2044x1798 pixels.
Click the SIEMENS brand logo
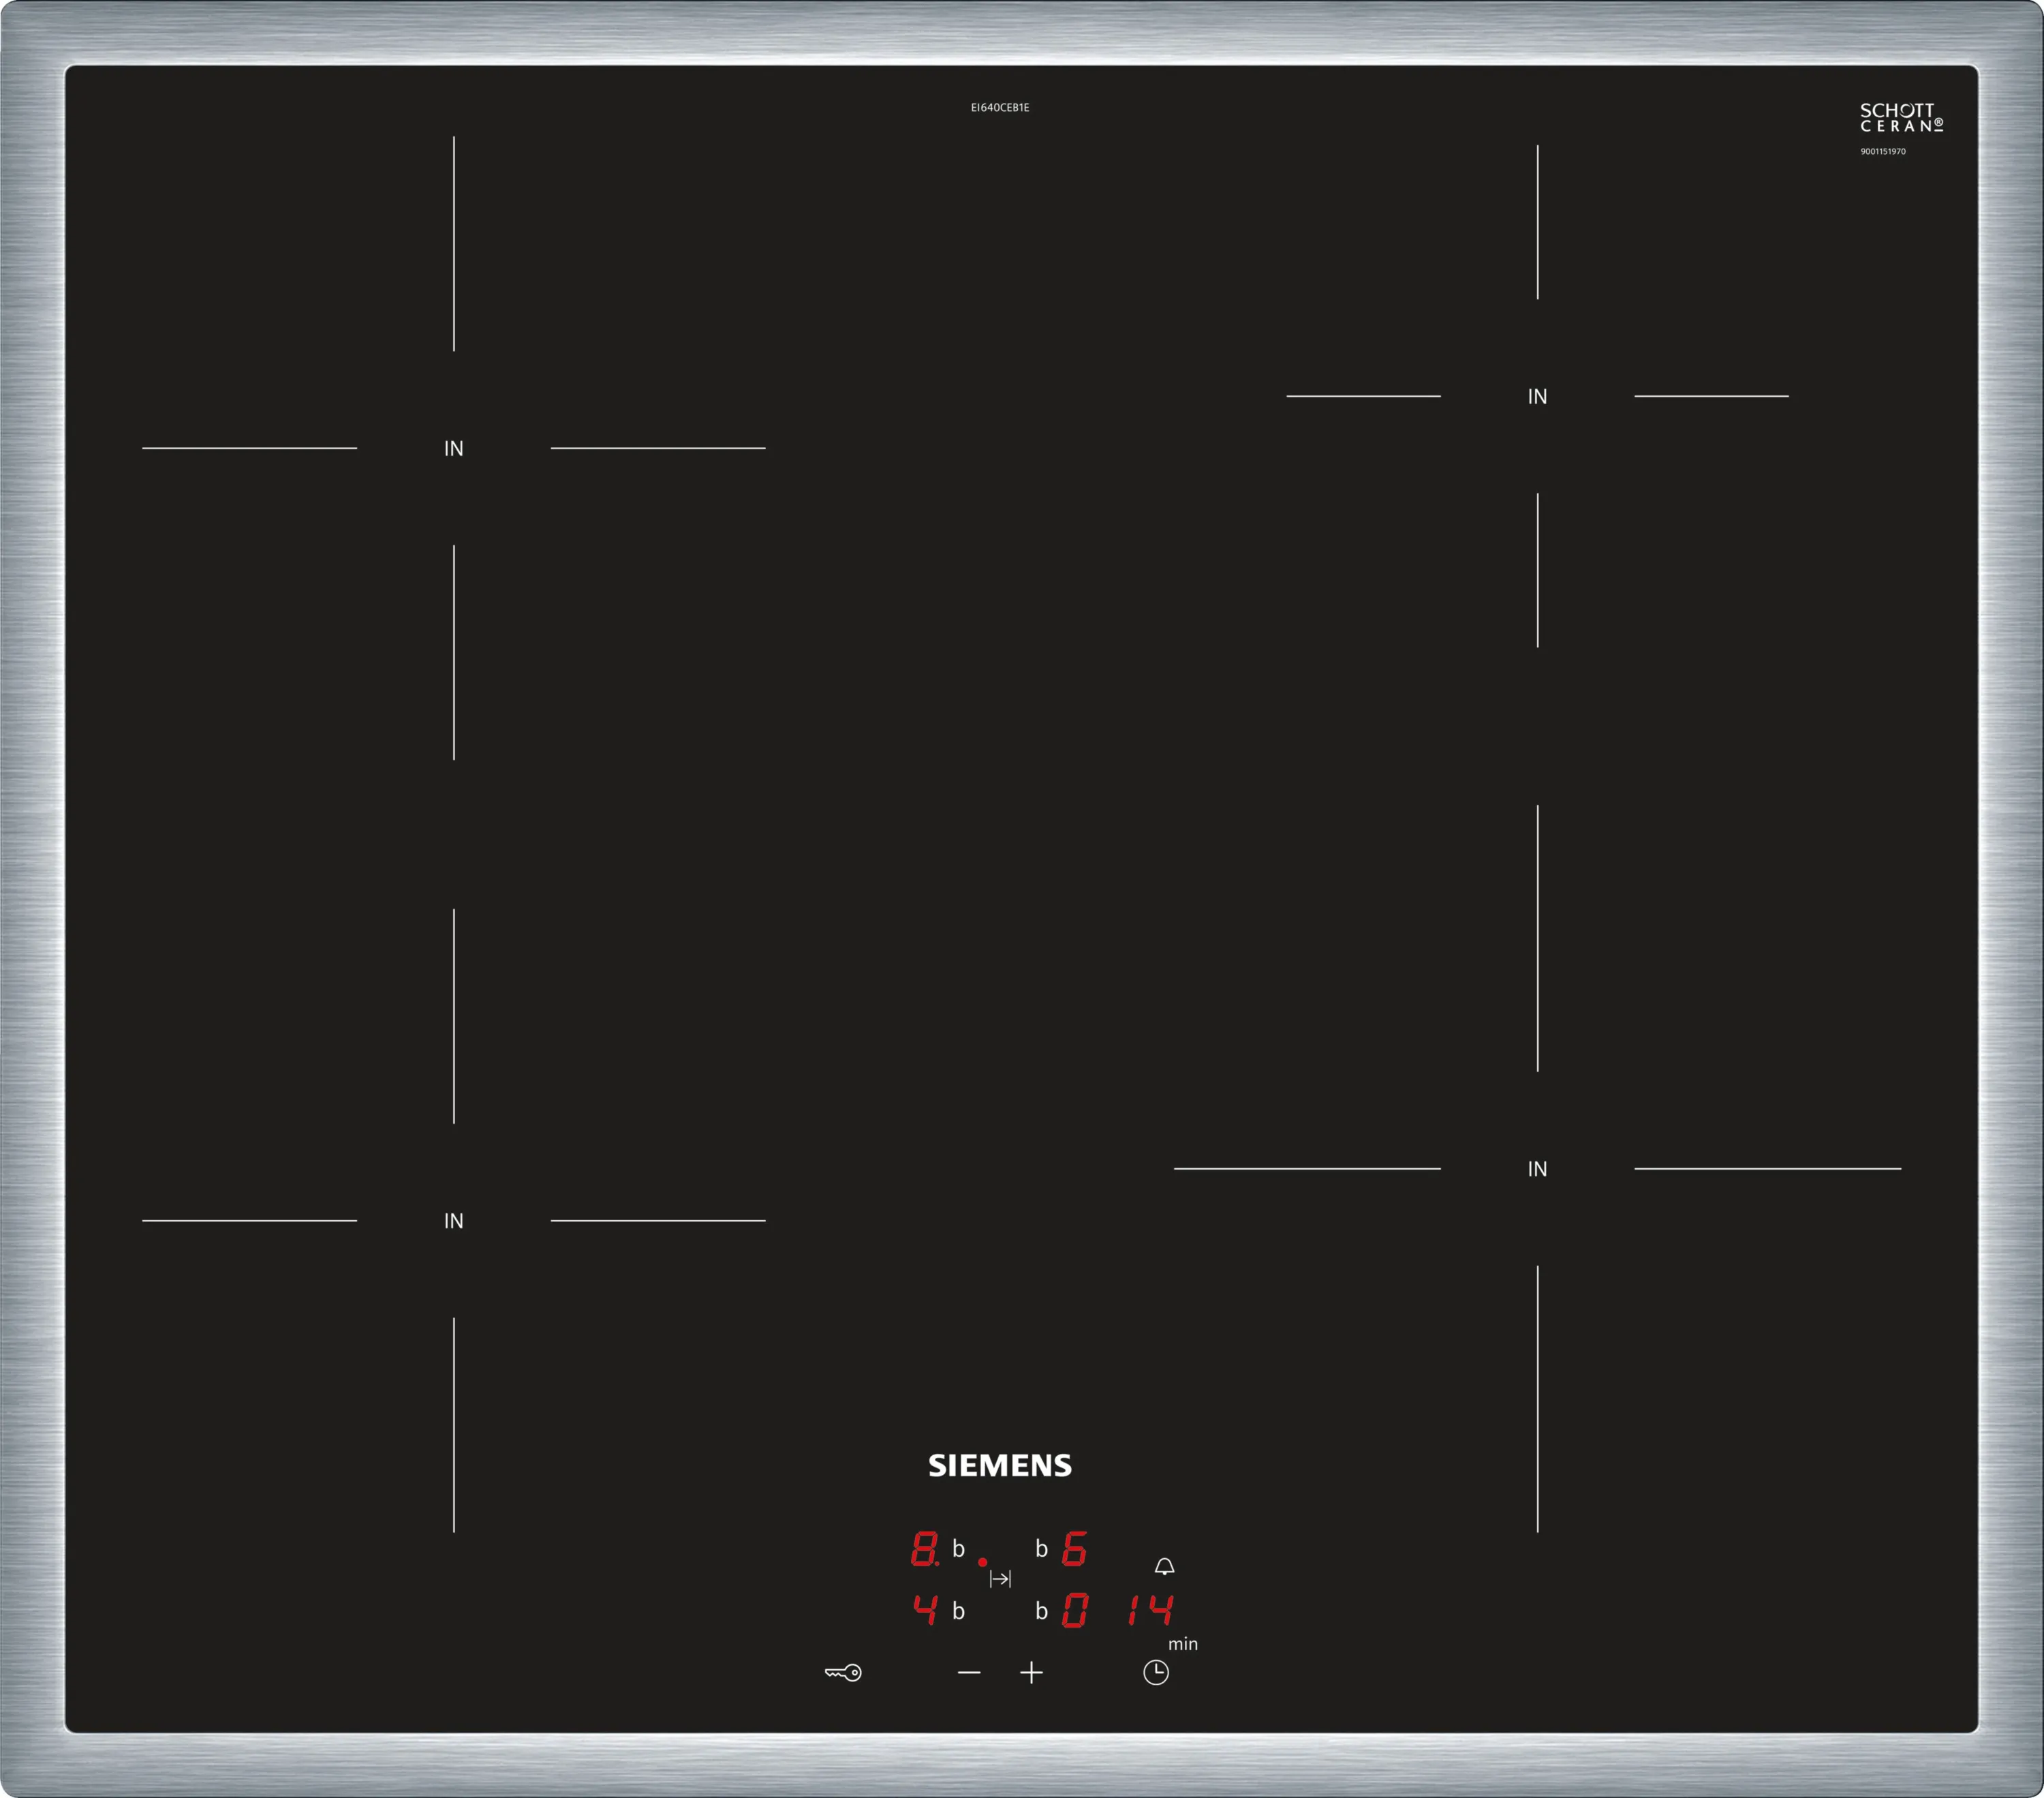point(999,1466)
